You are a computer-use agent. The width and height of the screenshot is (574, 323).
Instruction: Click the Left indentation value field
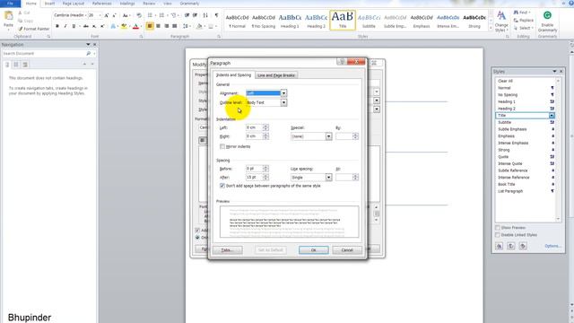254,127
